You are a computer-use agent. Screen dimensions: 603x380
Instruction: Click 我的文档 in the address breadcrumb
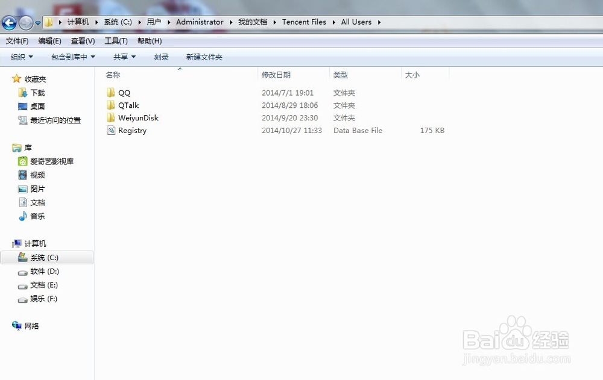pos(252,22)
